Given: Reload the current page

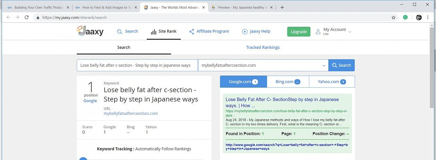Looking at the screenshot, I should (27, 18).
